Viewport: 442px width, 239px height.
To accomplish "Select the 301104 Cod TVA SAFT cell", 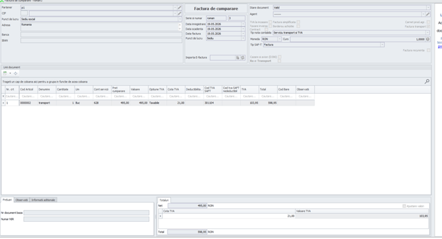I will (213, 103).
